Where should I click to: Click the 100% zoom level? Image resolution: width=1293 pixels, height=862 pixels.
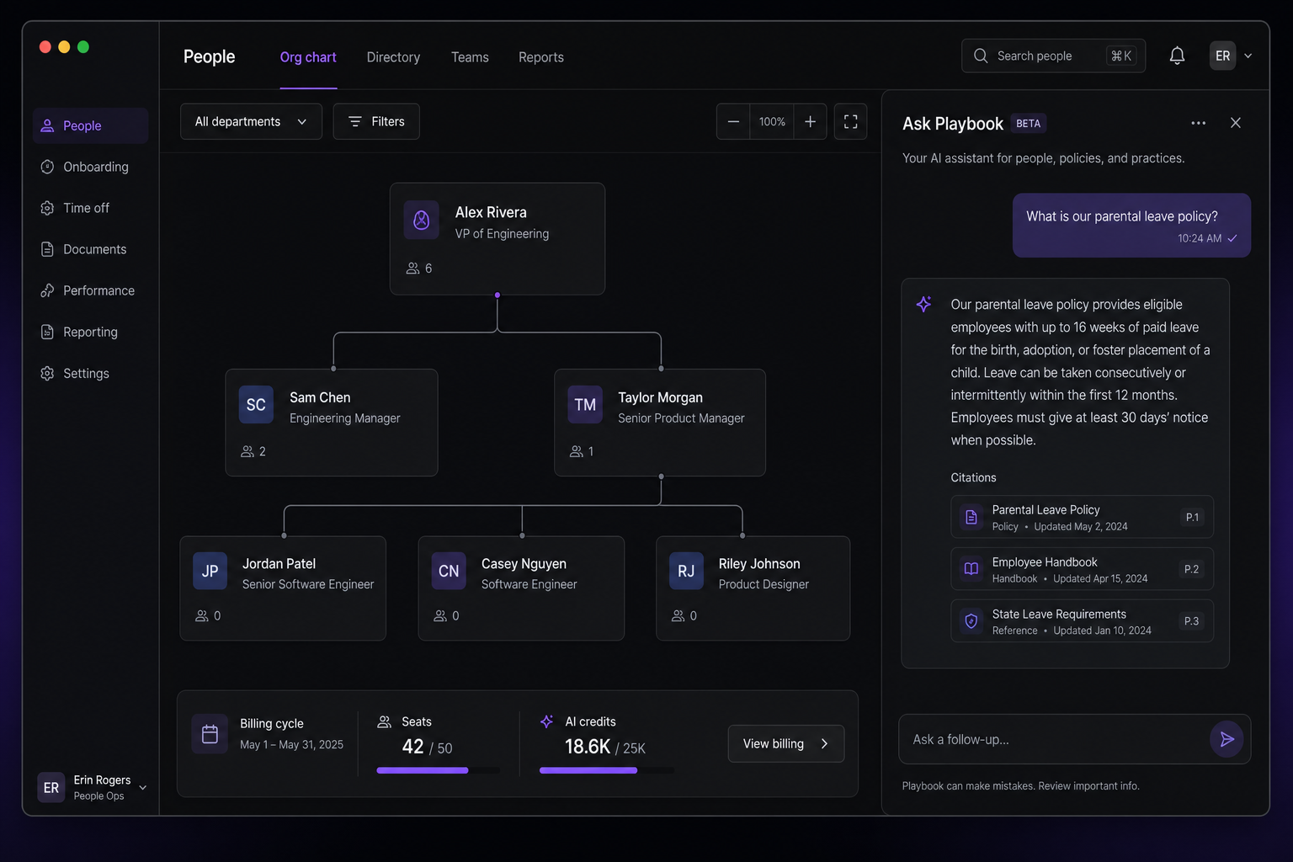pyautogui.click(x=772, y=121)
